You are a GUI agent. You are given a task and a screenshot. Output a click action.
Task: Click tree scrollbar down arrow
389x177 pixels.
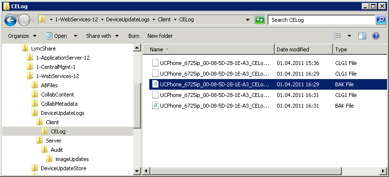pyautogui.click(x=137, y=171)
